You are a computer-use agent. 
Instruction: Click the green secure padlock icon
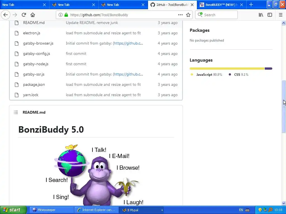click(x=66, y=15)
